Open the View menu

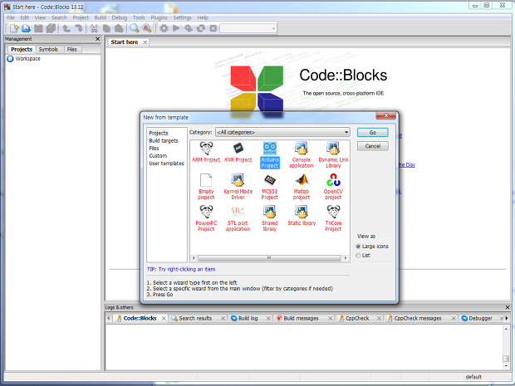coord(40,17)
